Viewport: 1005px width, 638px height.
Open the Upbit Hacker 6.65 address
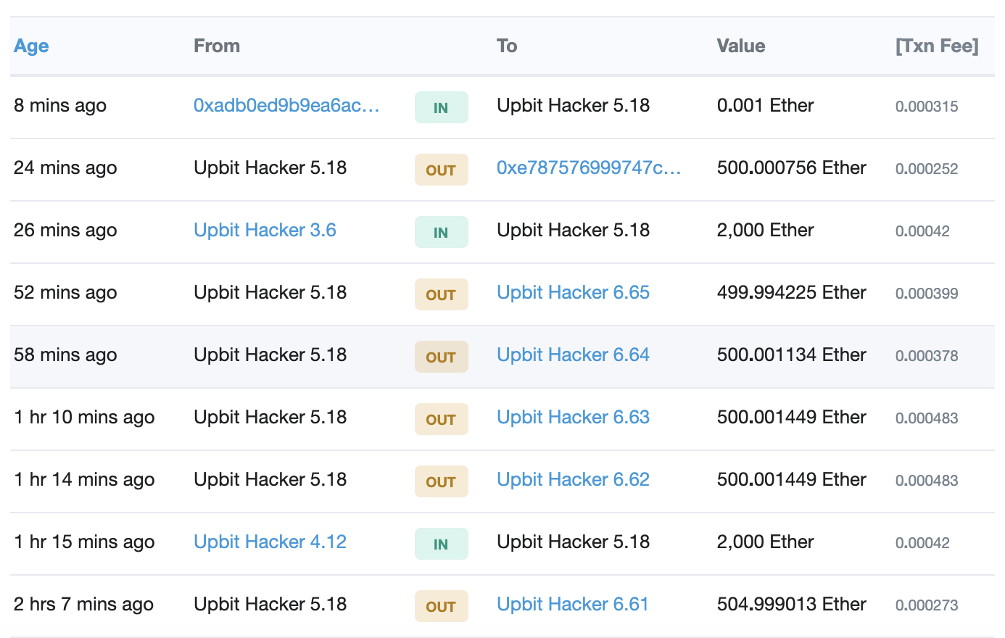point(573,293)
